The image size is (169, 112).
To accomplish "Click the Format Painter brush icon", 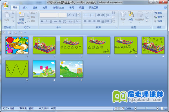I will click(13, 21).
